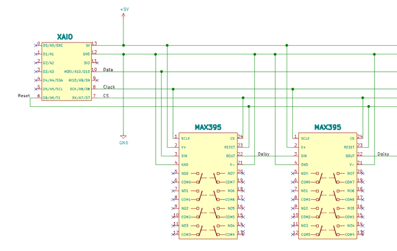Viewport: 397px width, 251px height.
Task: Select DOUT pin on right MAX395
Action: click(350, 156)
